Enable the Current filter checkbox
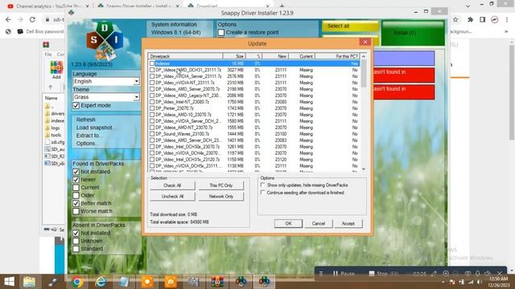 coord(76,187)
